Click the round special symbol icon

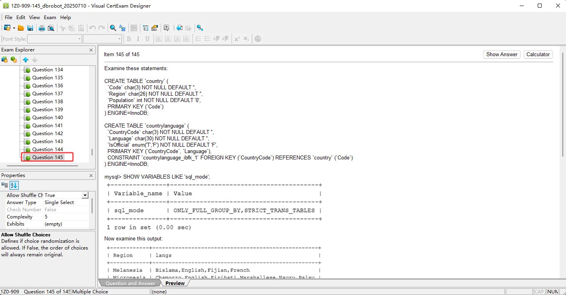[258, 39]
